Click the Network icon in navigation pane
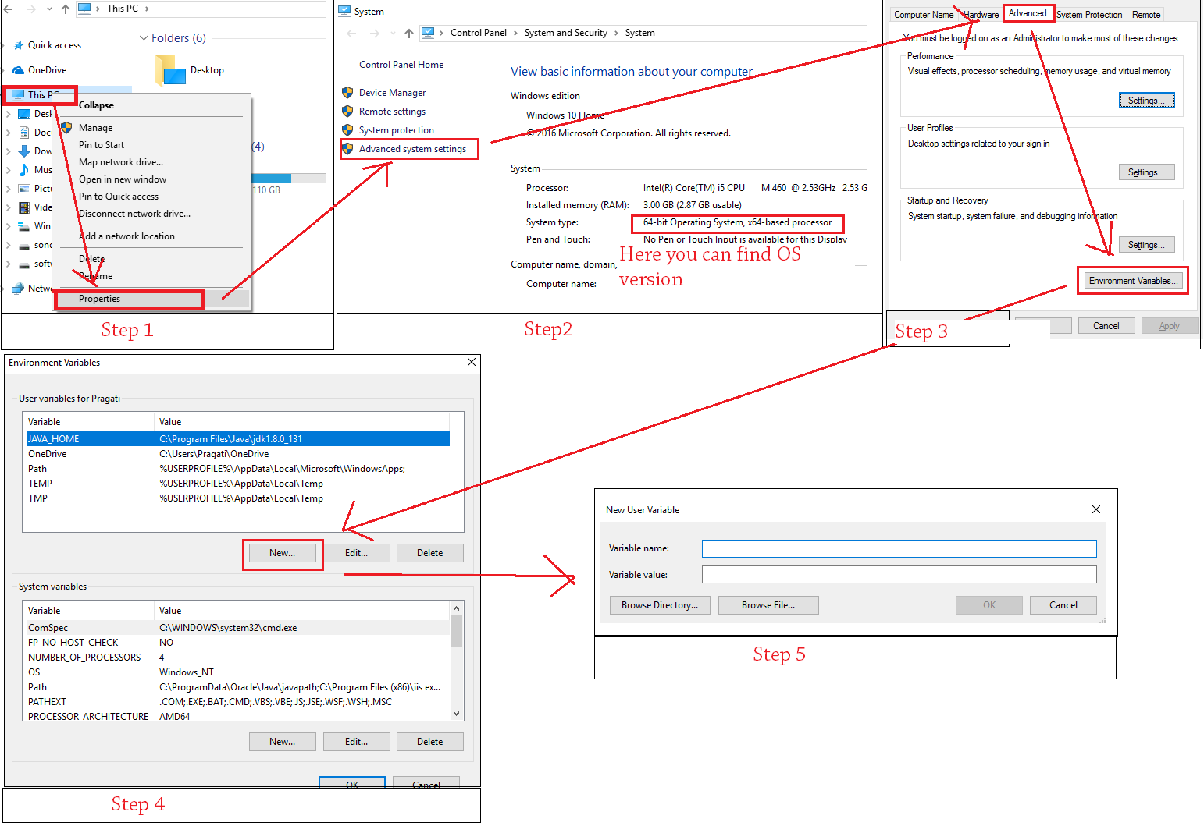The width and height of the screenshot is (1204, 826). click(x=18, y=289)
